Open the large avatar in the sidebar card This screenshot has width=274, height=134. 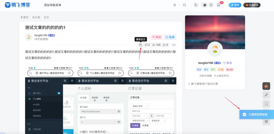tap(215, 49)
